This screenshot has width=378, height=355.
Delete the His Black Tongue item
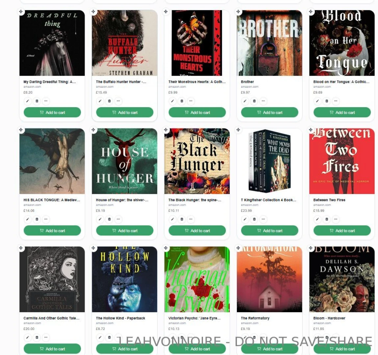click(37, 219)
